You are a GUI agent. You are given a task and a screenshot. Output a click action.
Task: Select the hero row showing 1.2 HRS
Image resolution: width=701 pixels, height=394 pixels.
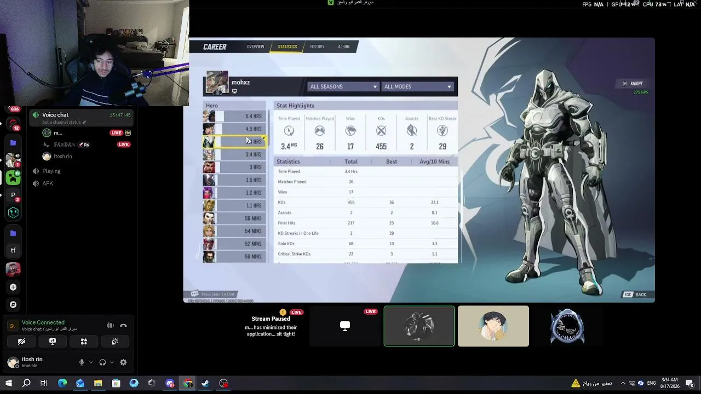tap(234, 193)
